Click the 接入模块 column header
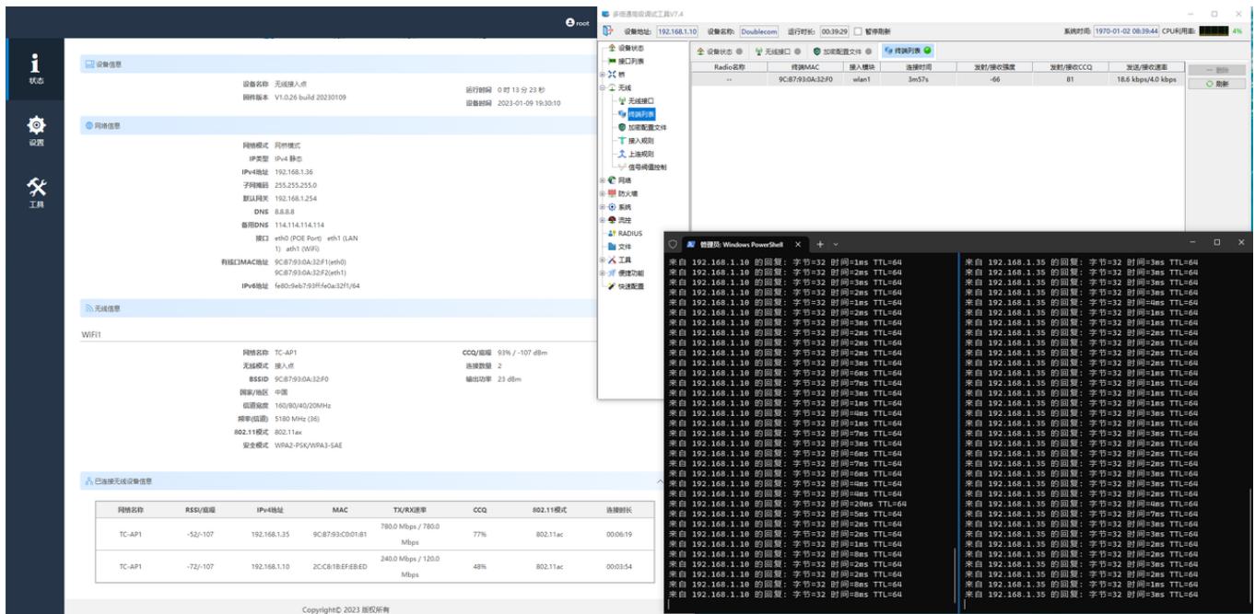Viewport: 1255px width, 614px height. click(x=860, y=67)
